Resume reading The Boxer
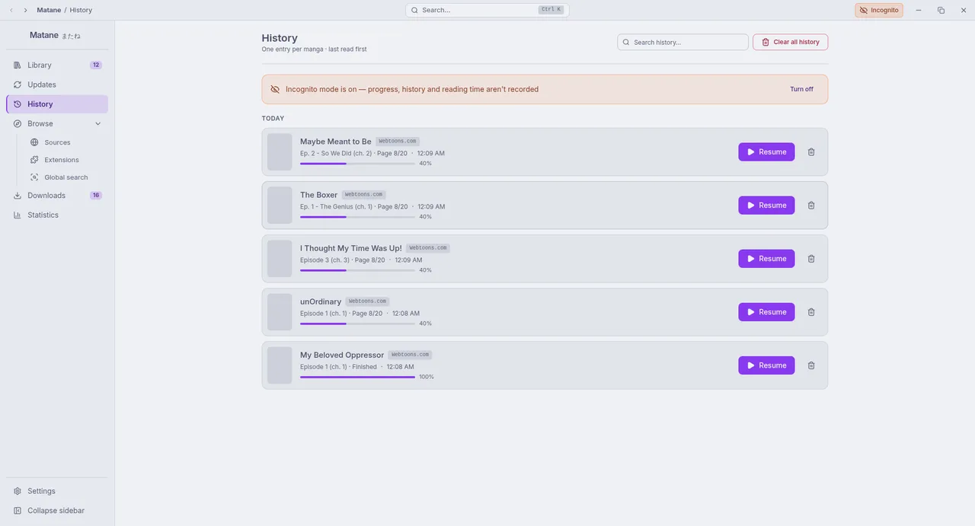Screen dimensions: 975x526 766,206
